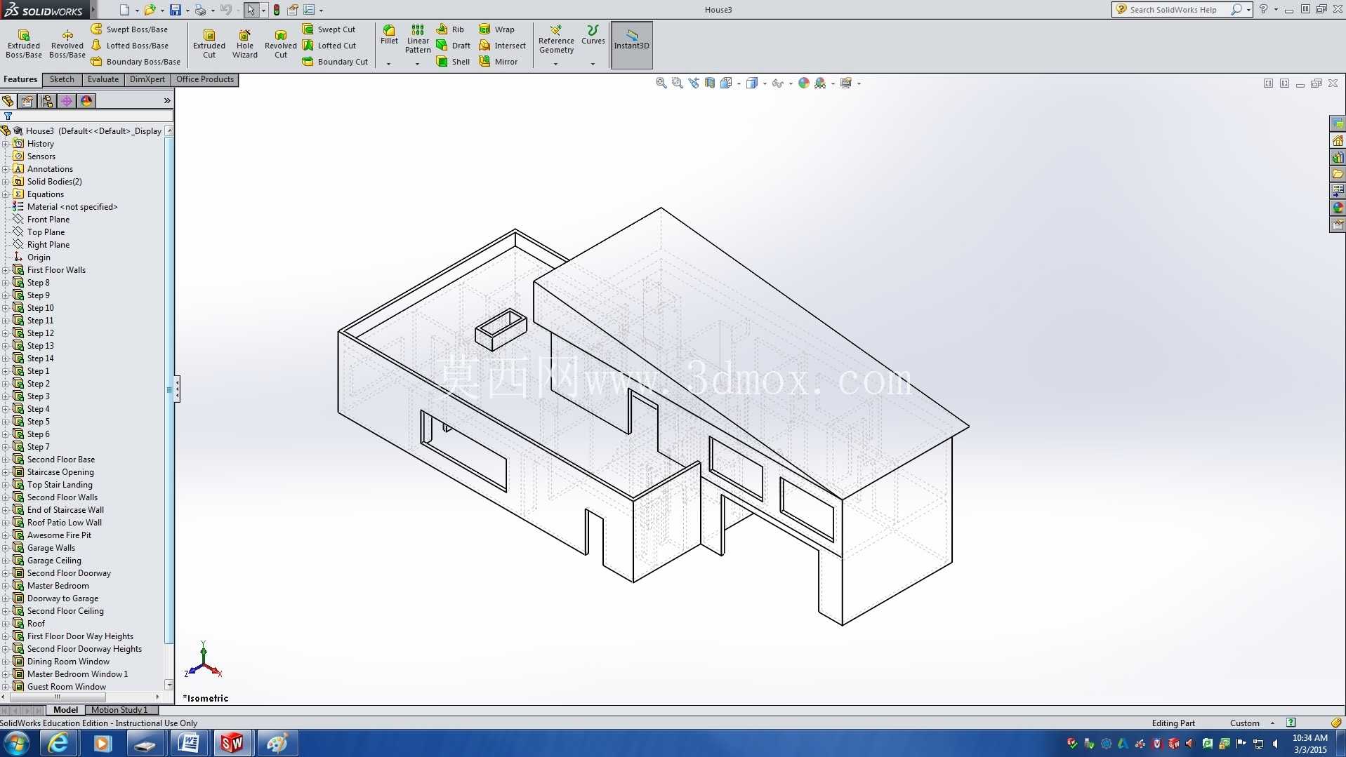This screenshot has width=1346, height=757.
Task: Select the Revolved Cut tool
Action: click(x=280, y=43)
